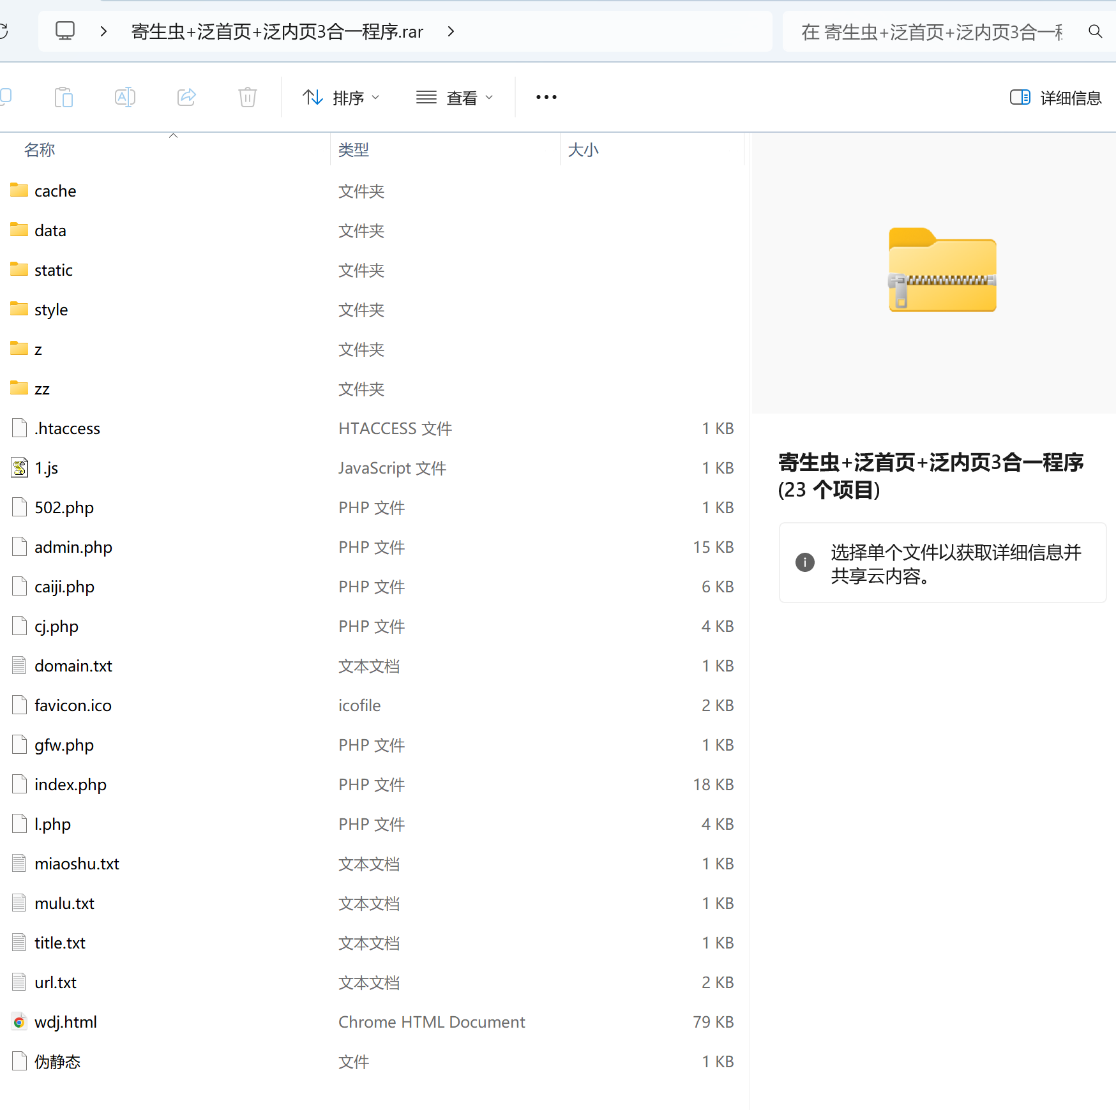The width and height of the screenshot is (1116, 1110).
Task: Sort by the 名称 column header
Action: tap(40, 150)
